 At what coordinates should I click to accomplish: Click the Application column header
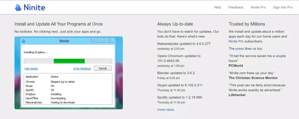click(32, 77)
